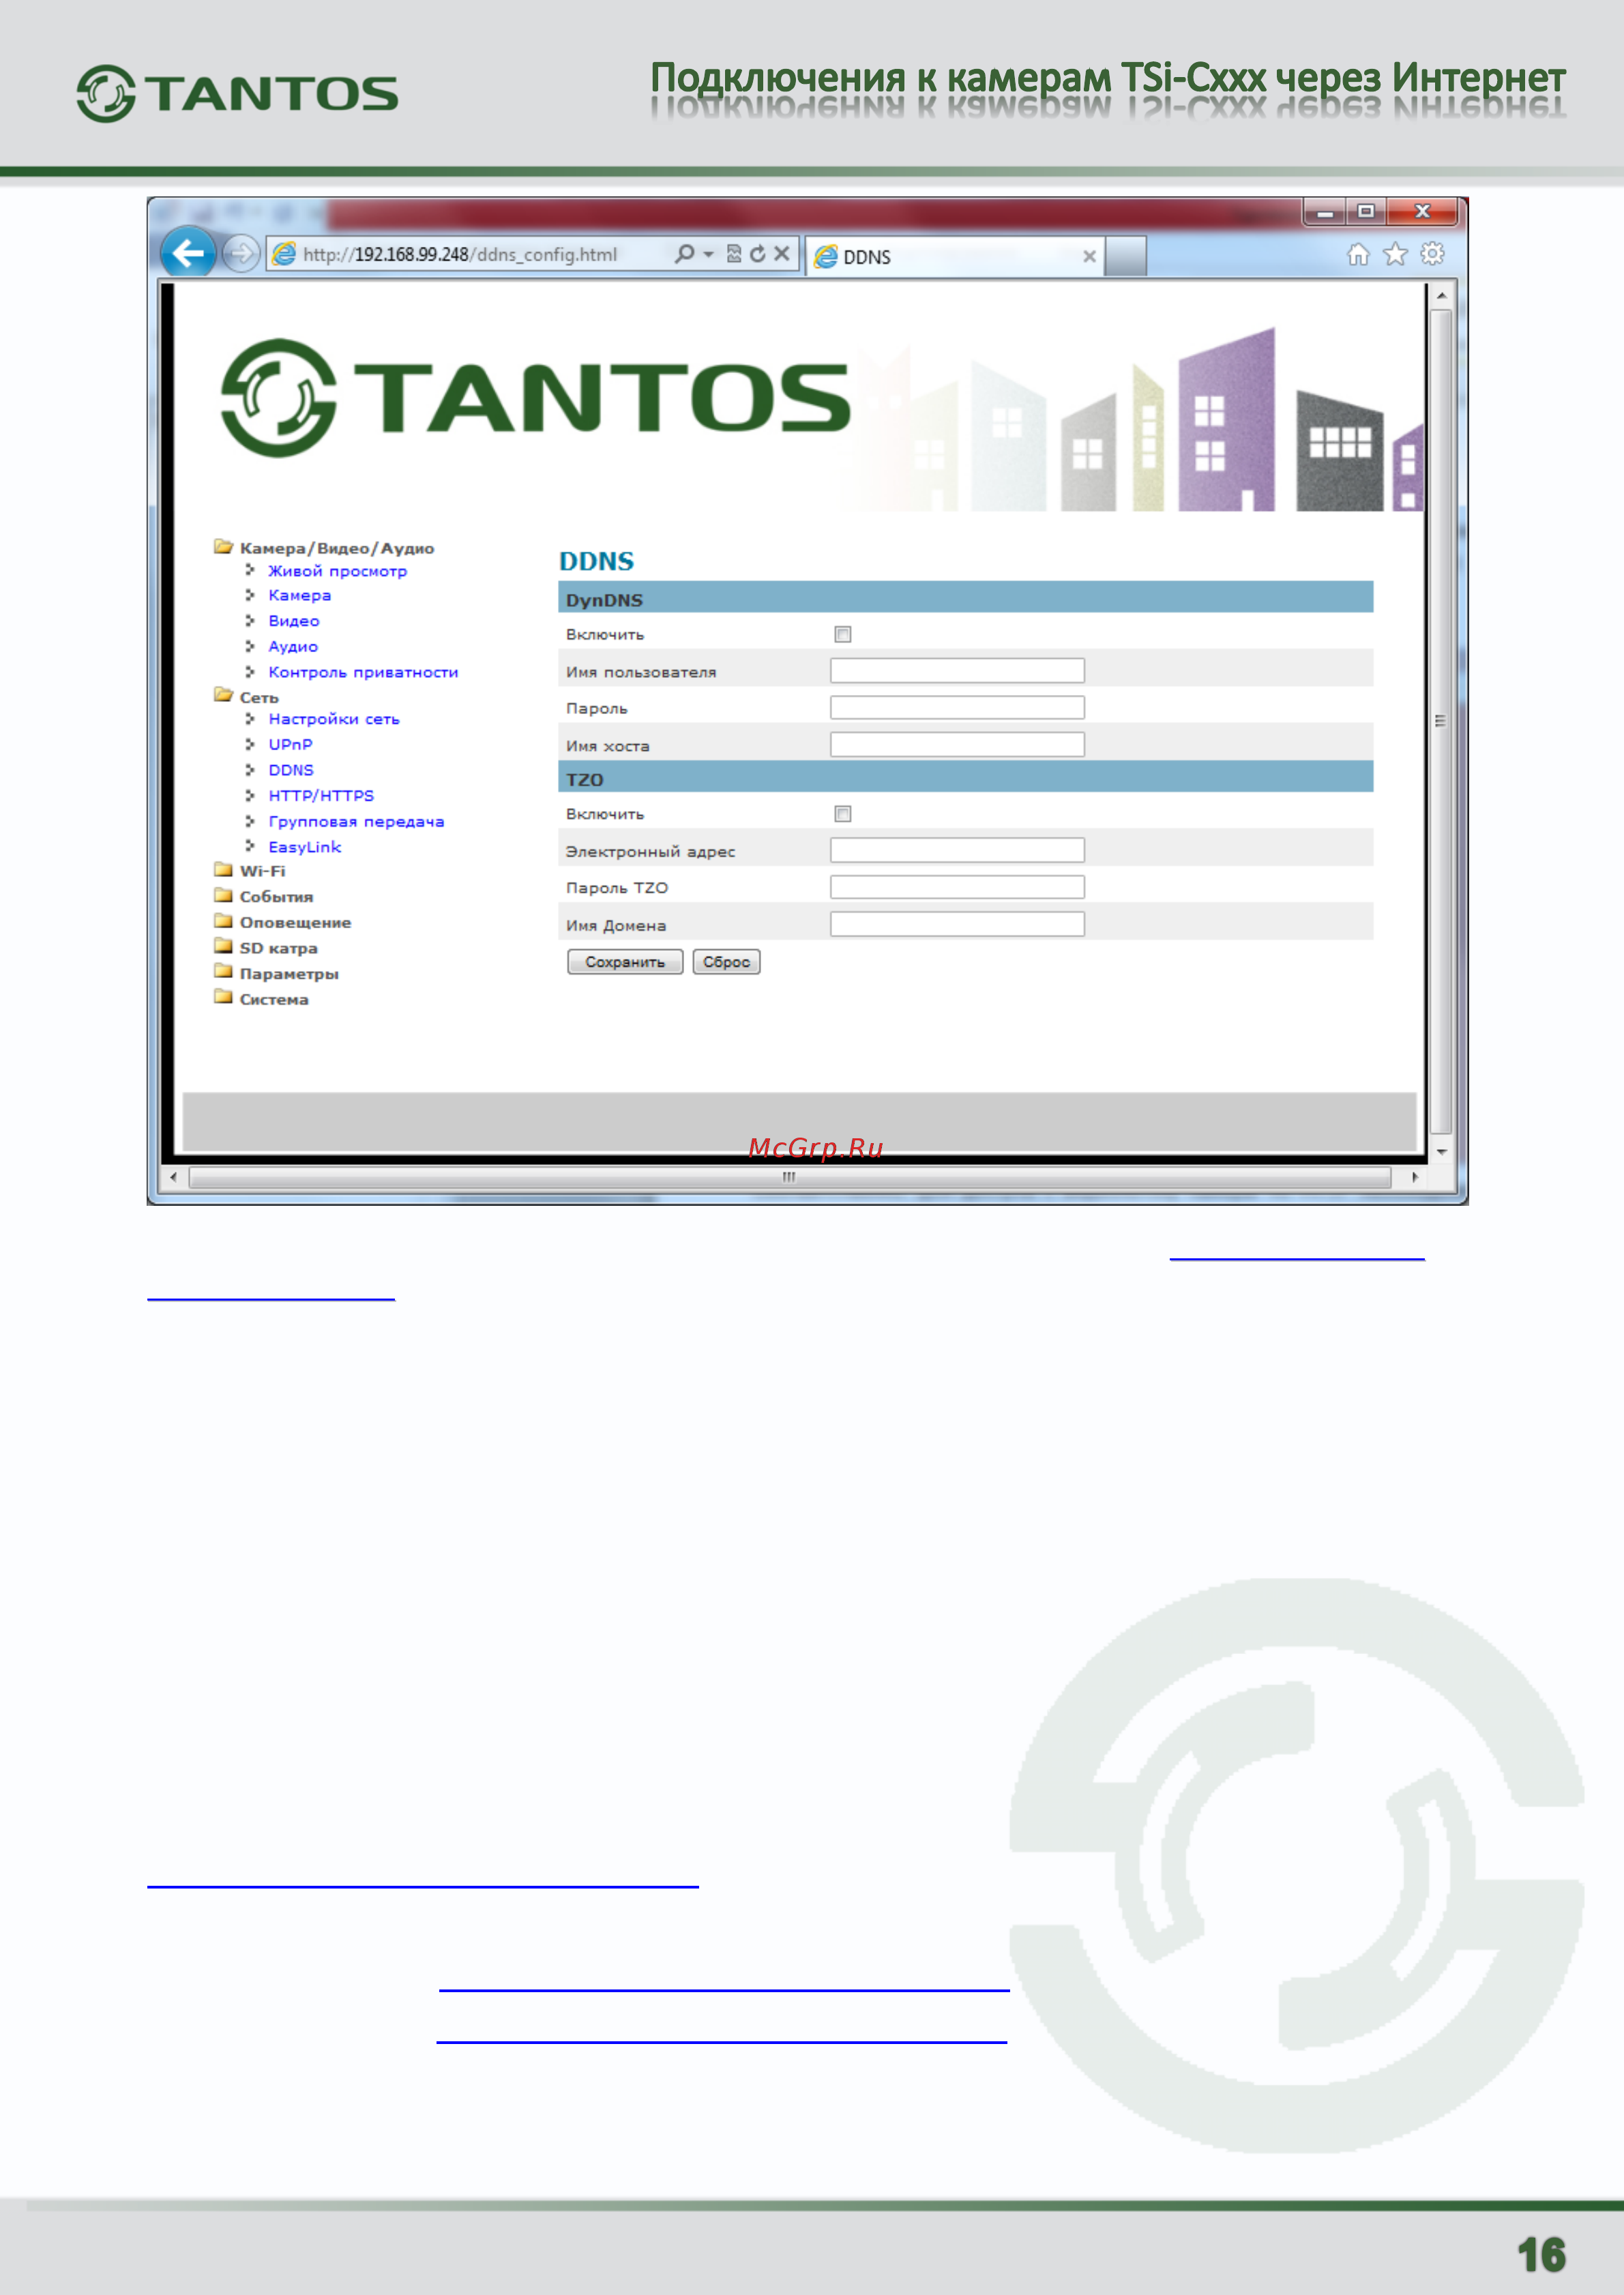Click vertical scrollbar down arrow

[1441, 1151]
